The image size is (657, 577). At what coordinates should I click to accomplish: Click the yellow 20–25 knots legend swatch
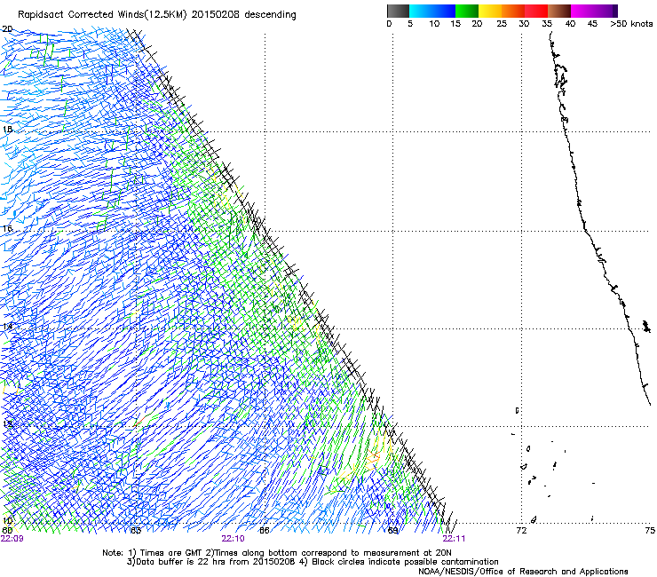coord(489,11)
